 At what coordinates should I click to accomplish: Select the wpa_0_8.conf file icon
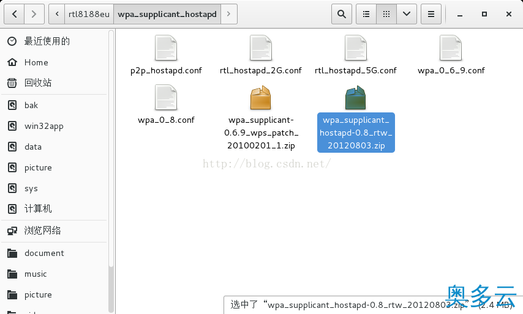click(166, 97)
